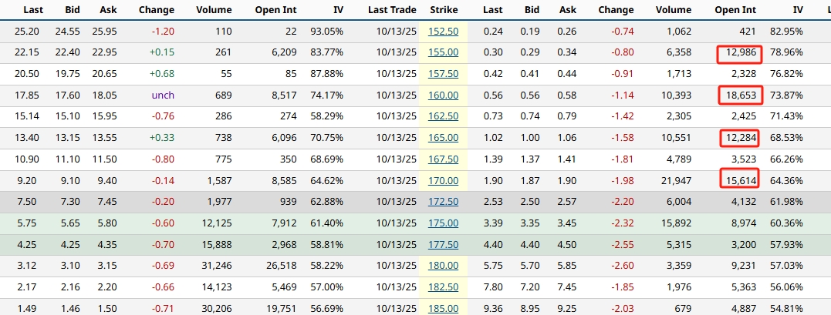The width and height of the screenshot is (831, 315).
Task: Select the 157.50 strike link
Action: click(x=443, y=73)
